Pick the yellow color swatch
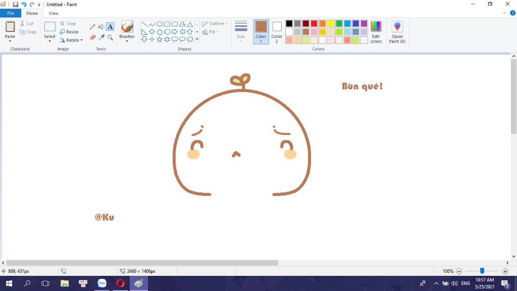This screenshot has width=517, height=291. point(331,23)
